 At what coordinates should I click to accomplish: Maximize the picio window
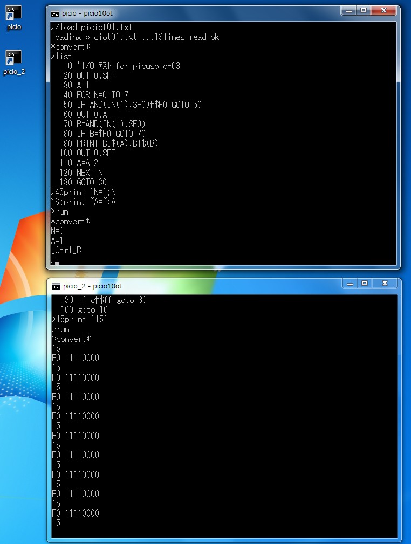pyautogui.click(x=364, y=11)
